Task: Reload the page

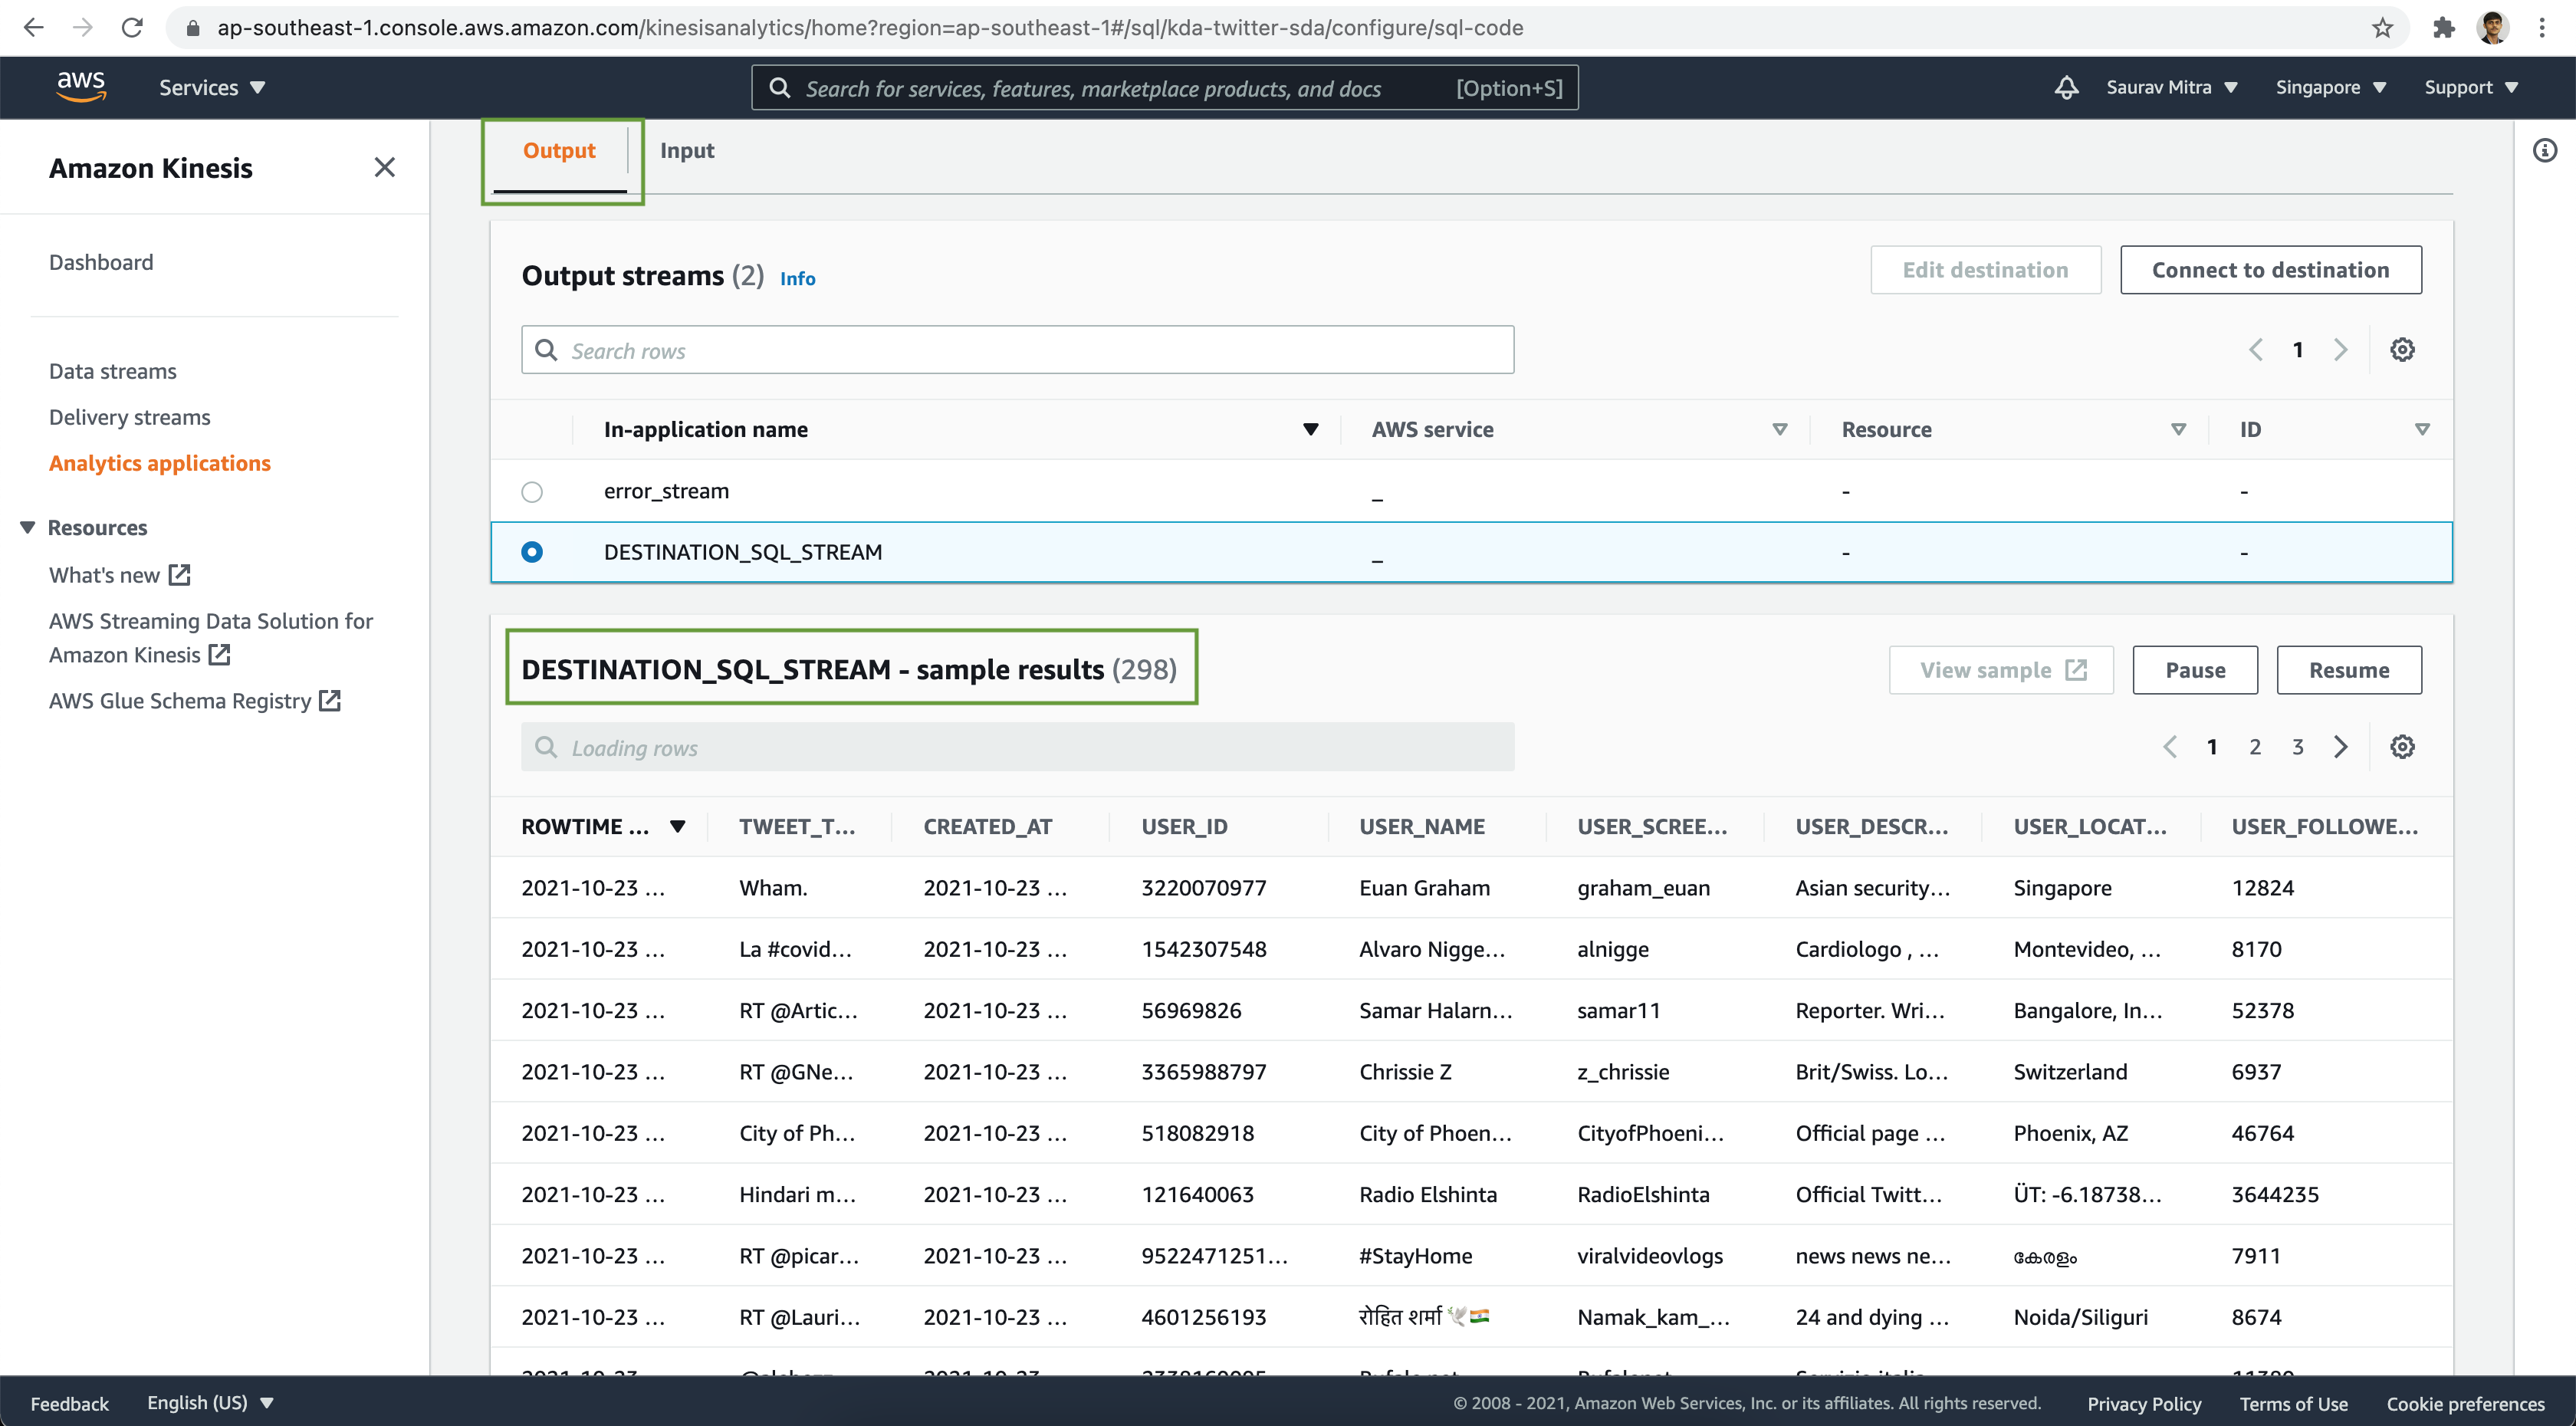Action: pyautogui.click(x=132, y=27)
